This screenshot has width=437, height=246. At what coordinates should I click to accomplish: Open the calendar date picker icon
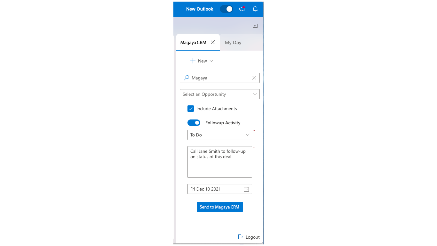point(246,189)
